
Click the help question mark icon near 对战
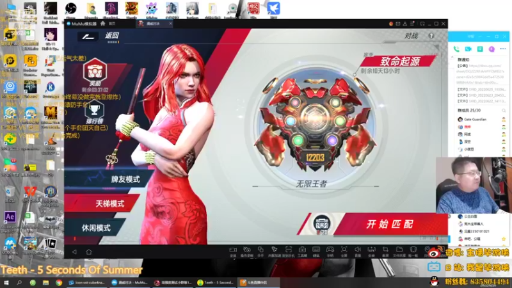point(431,36)
